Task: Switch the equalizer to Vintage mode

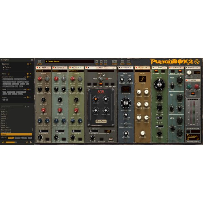Action: [180, 71]
